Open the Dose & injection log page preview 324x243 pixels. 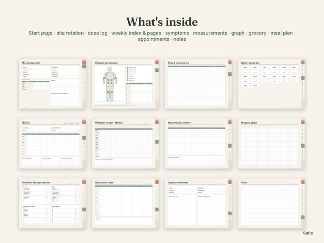tap(199, 84)
